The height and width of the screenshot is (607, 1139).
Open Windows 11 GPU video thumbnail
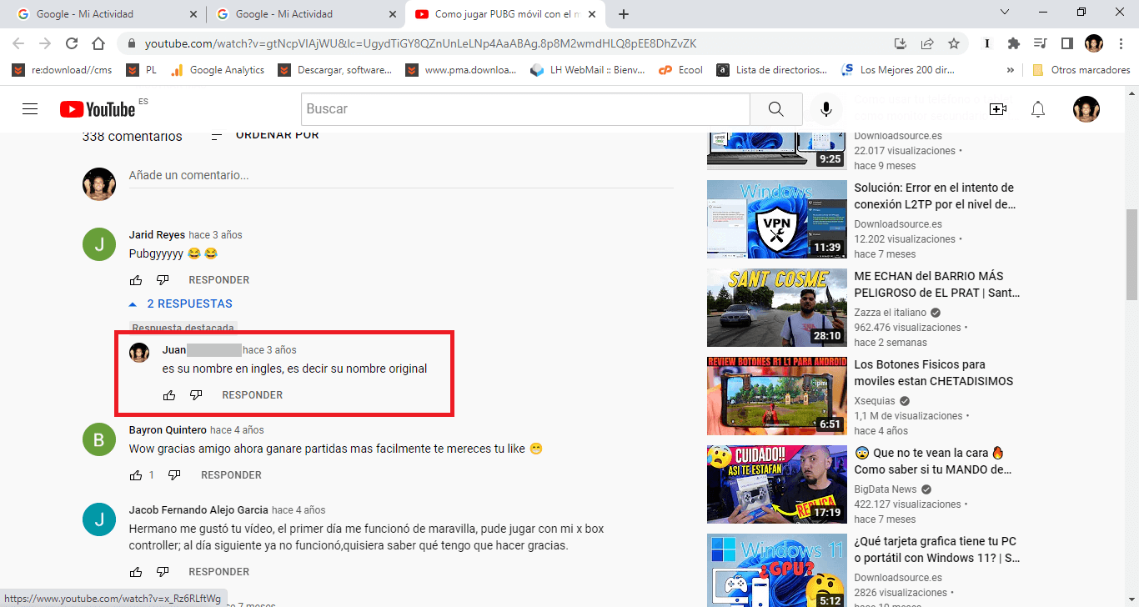click(x=777, y=570)
